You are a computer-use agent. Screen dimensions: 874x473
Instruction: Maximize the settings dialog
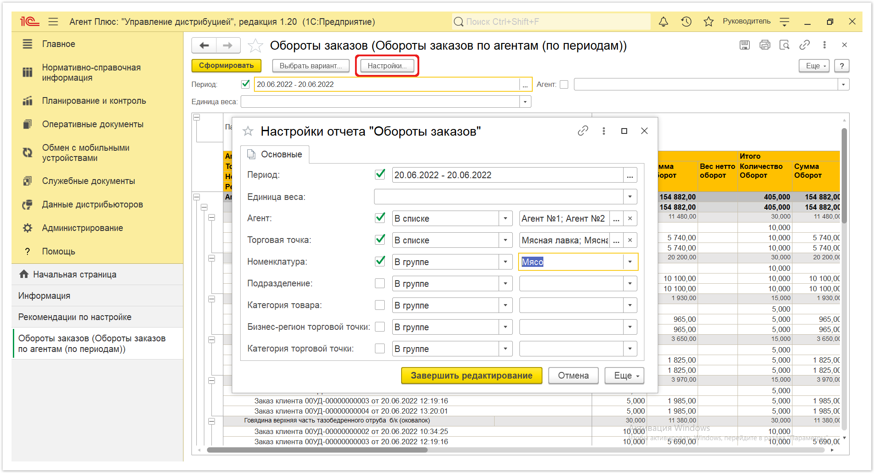pos(624,131)
